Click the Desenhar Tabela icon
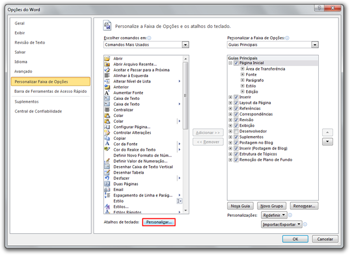The image size is (350, 255). 107,173
